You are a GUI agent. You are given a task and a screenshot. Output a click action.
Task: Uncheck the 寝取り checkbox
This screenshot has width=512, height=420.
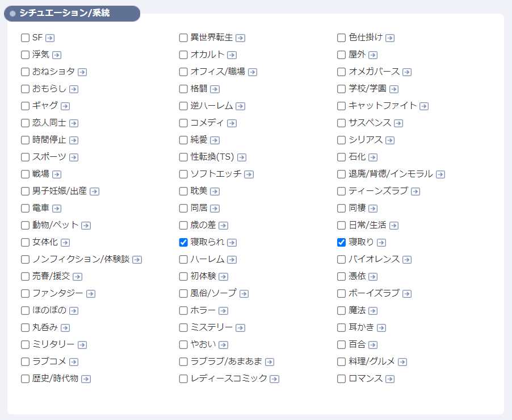click(341, 242)
